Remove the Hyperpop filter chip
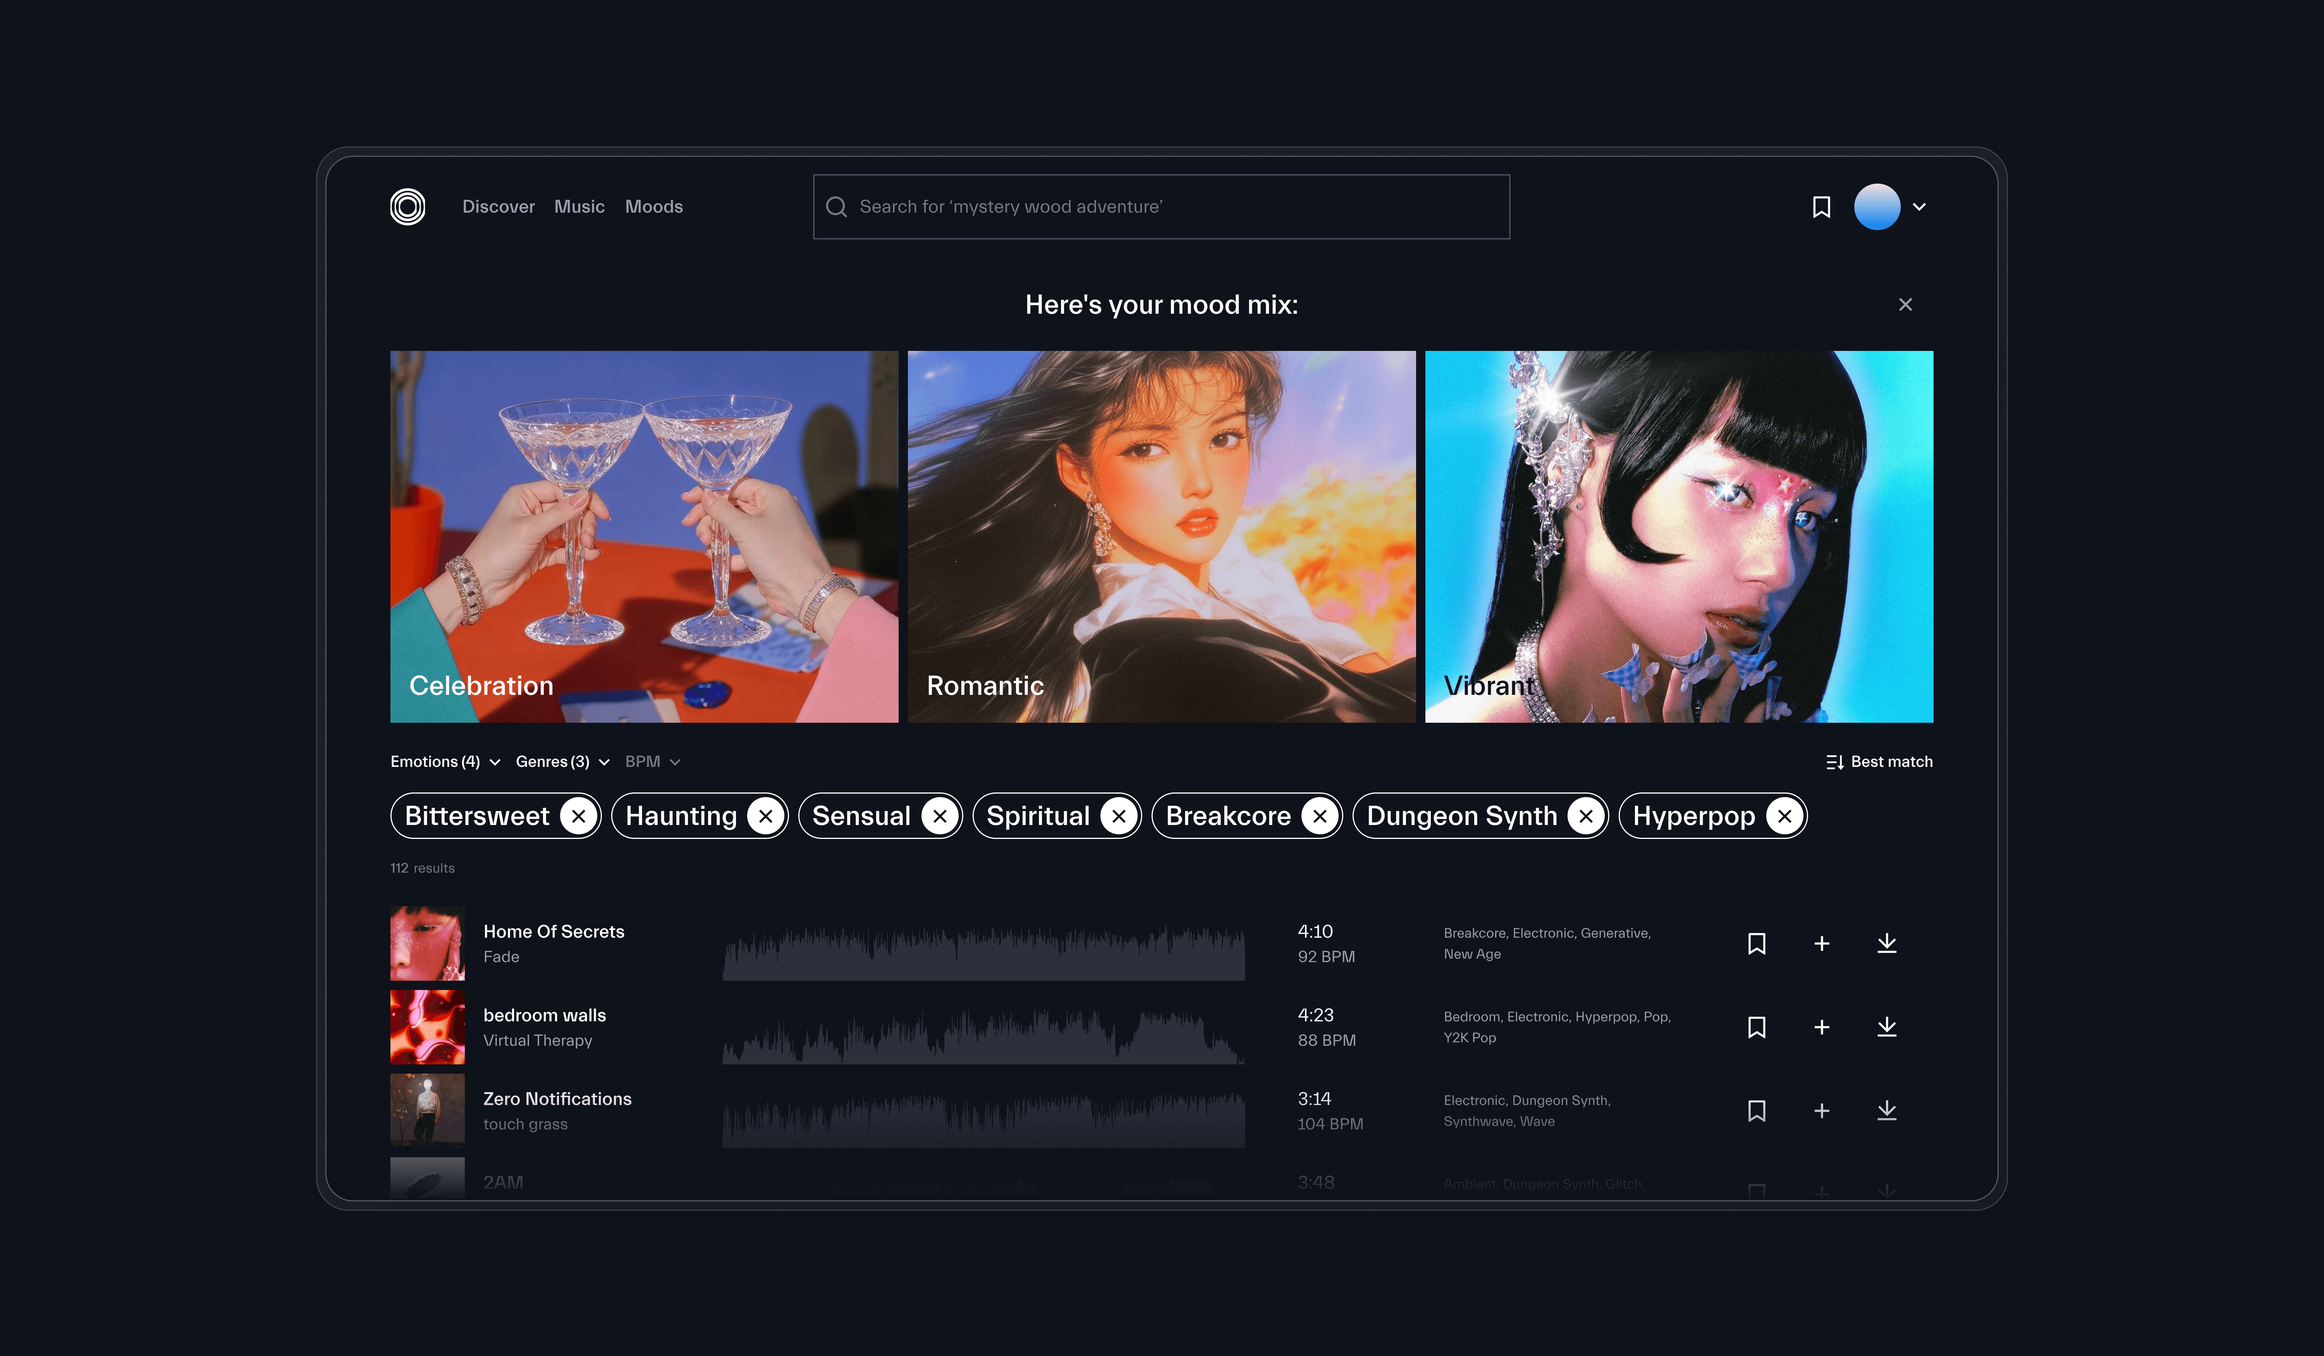 1784,816
